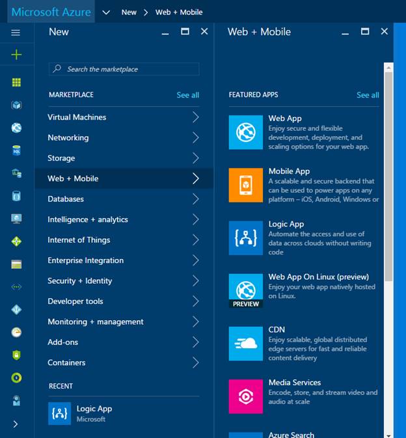This screenshot has width=406, height=438.
Task: Open Web App On Linux (preview) title
Action: tap(319, 277)
